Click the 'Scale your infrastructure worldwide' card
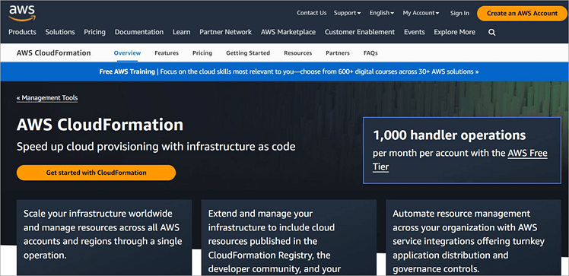This screenshot has width=569, height=276. pyautogui.click(x=104, y=237)
